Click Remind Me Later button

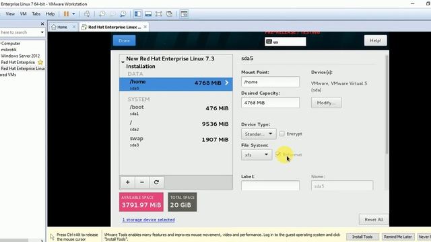(398, 237)
